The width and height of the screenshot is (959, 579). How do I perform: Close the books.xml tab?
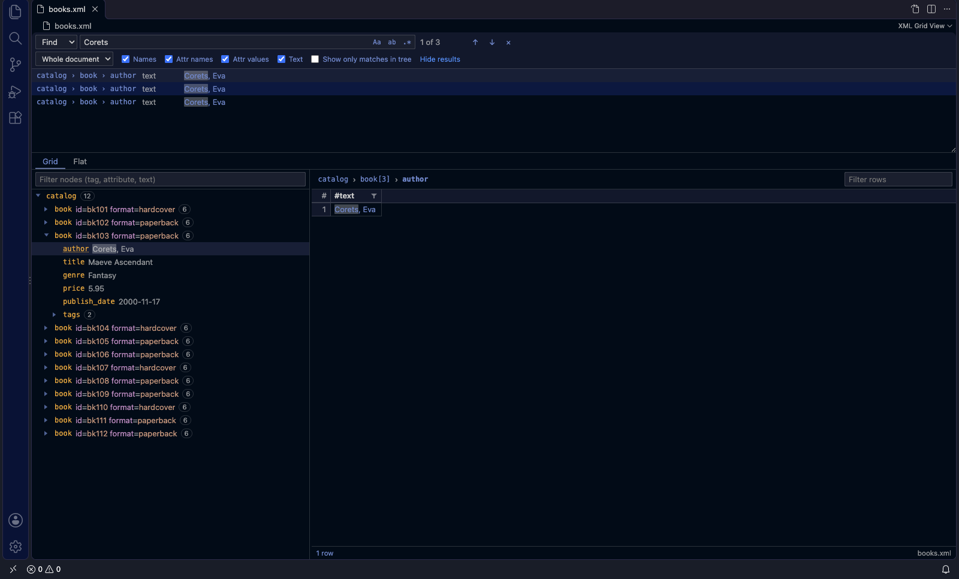coord(95,9)
